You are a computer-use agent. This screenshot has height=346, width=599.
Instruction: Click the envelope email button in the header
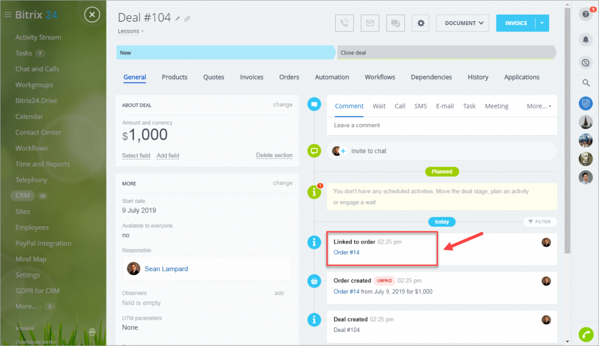(x=370, y=23)
